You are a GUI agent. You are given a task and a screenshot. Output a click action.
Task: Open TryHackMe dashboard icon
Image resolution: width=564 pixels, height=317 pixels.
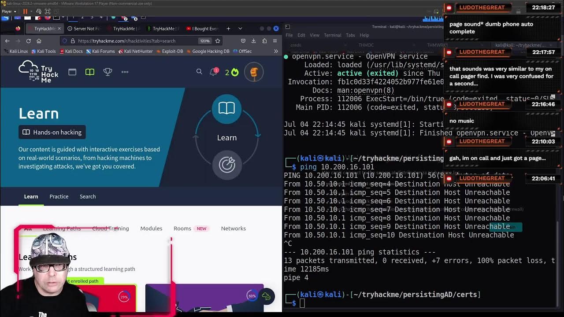[72, 72]
